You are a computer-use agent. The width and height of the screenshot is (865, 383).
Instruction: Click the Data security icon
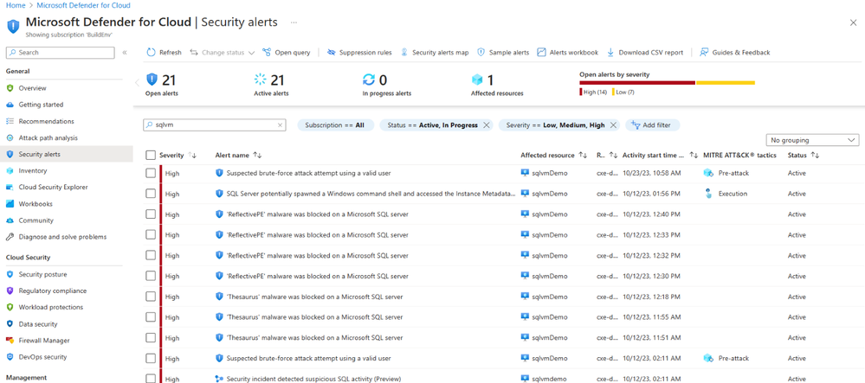(x=10, y=324)
